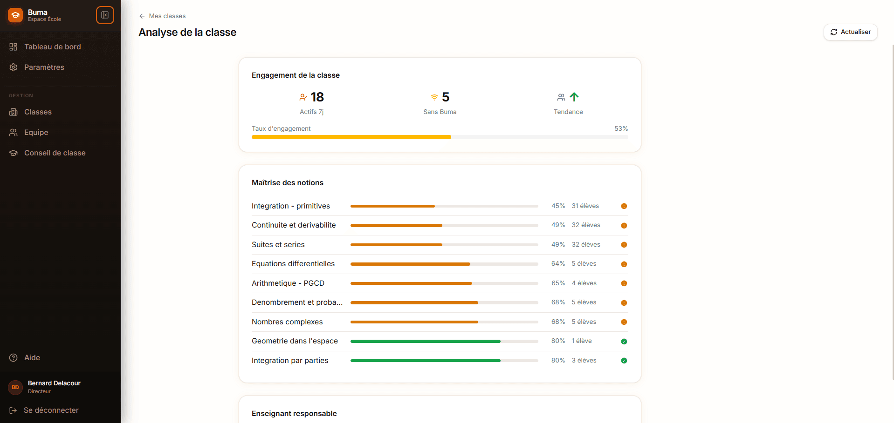Click the Maîtrise des notions heading
This screenshot has width=894, height=423.
pos(288,183)
